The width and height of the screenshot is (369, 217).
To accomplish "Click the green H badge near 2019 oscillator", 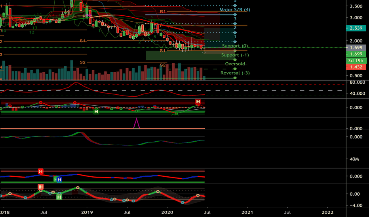I will 96,111.
